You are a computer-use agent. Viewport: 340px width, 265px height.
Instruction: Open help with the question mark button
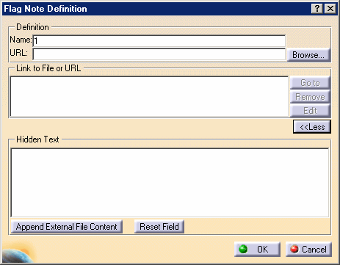tap(317, 9)
